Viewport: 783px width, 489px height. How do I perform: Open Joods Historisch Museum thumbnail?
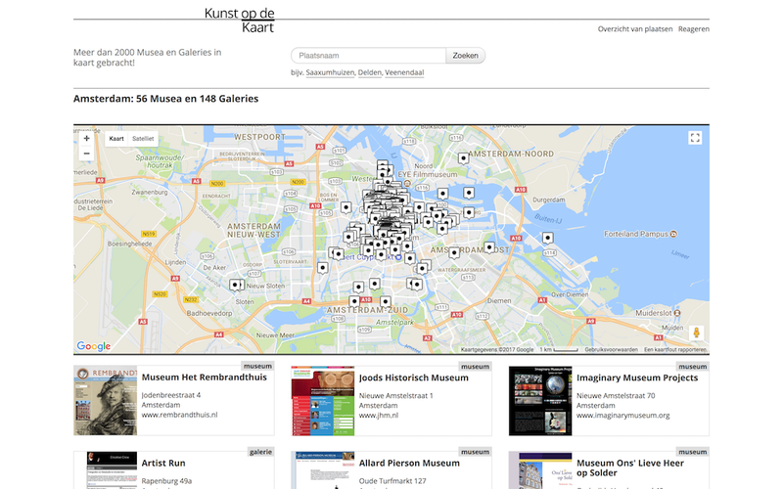pyautogui.click(x=323, y=401)
